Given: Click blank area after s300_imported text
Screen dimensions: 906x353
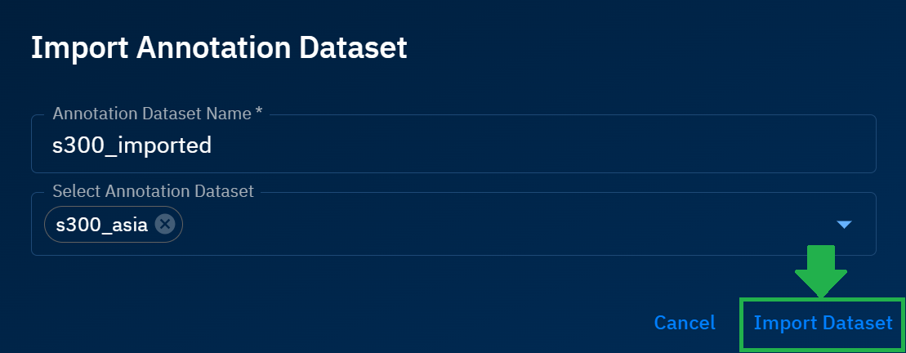Looking at the screenshot, I should coord(531,145).
